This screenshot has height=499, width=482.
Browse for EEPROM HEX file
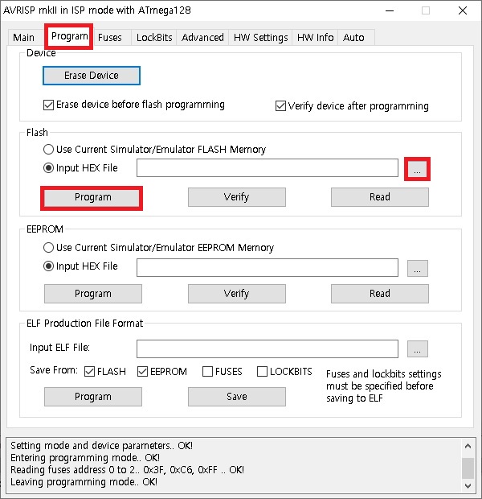[418, 269]
